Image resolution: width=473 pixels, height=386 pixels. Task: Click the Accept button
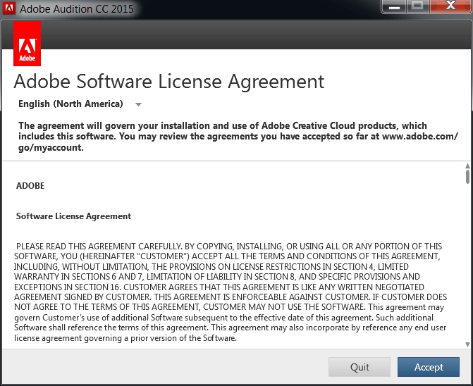[x=429, y=367]
